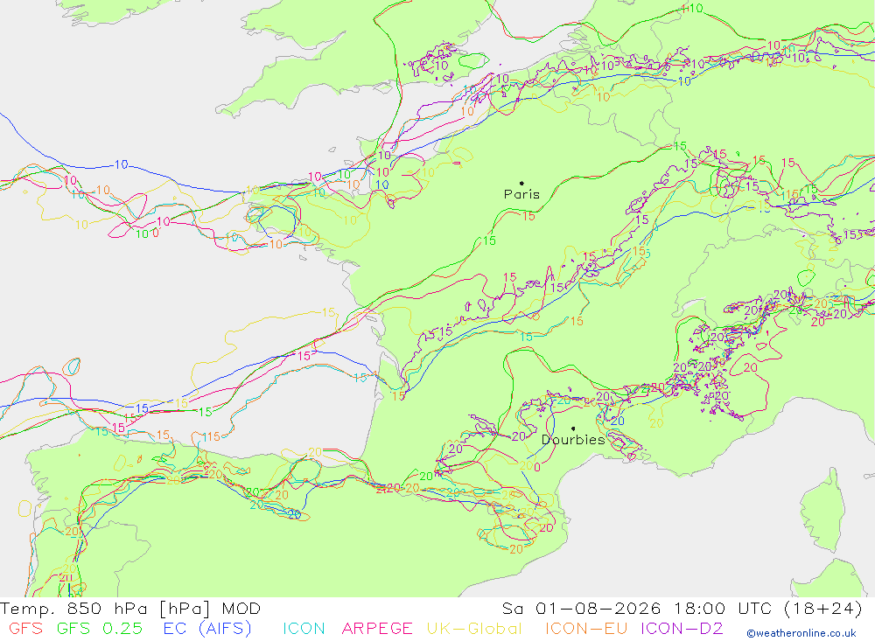Click the ICON-EU legend label
The width and height of the screenshot is (875, 641).
coord(586,629)
